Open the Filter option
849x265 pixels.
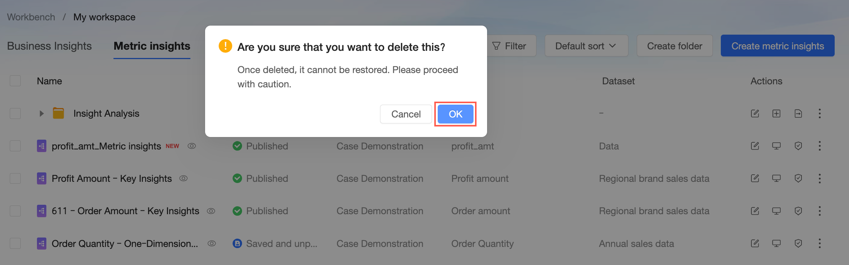tap(509, 46)
